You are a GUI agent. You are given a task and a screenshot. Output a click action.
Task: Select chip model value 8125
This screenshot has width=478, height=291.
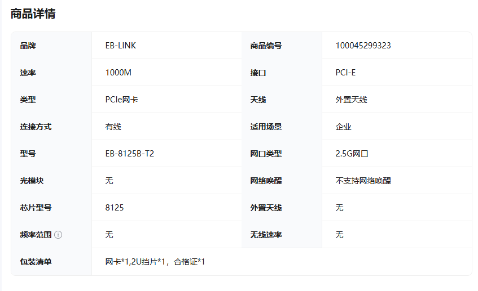(x=115, y=208)
